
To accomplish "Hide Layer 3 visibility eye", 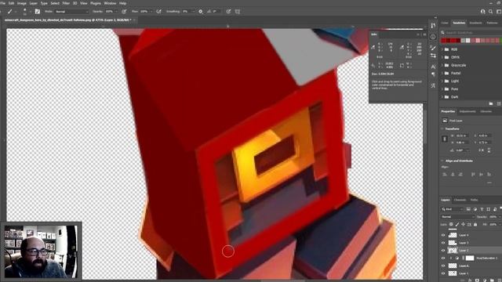I will click(443, 243).
